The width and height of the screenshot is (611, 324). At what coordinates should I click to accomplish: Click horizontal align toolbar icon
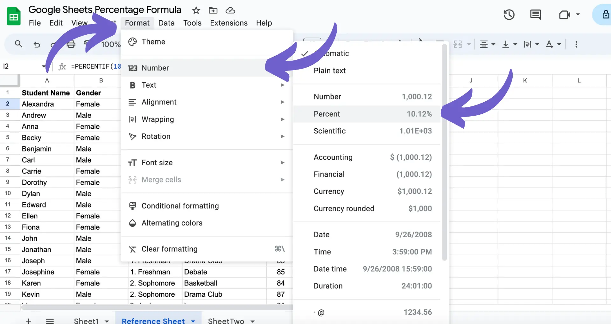click(x=484, y=44)
